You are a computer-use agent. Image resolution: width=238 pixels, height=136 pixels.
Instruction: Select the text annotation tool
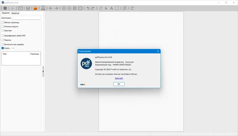click(x=111, y=8)
